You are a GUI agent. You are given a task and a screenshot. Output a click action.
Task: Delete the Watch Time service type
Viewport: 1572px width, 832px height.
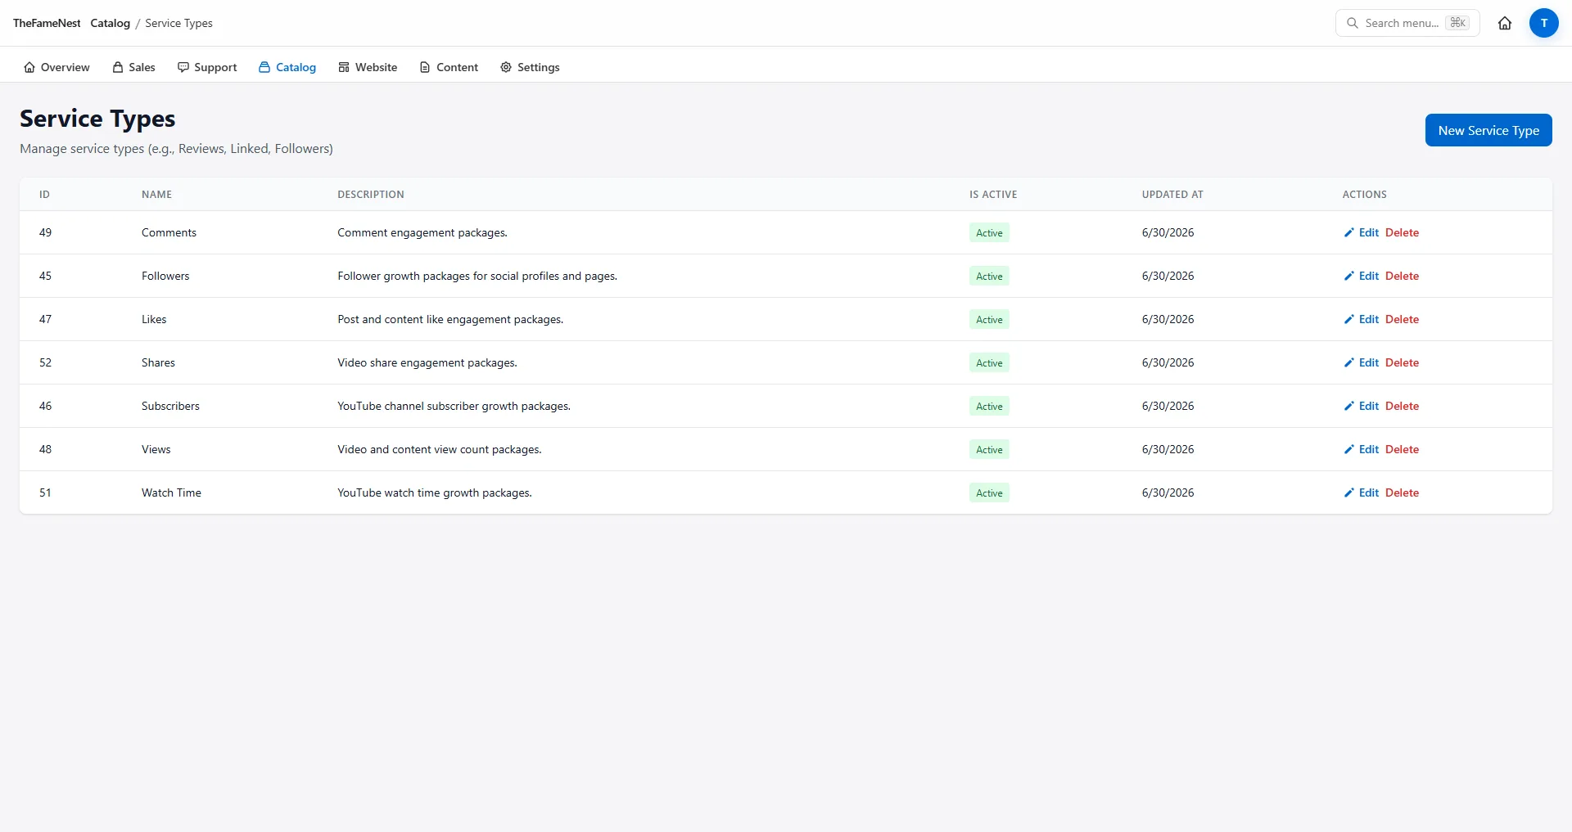[1402, 492]
